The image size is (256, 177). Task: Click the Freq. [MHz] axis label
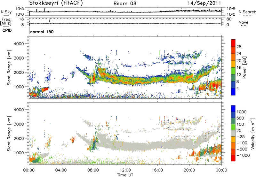coord(6,21)
